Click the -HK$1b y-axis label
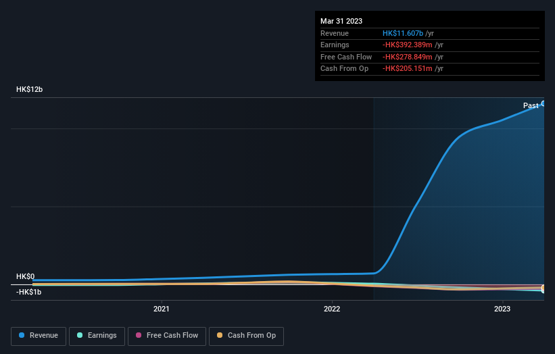Screen dimensions: 555x354 (28, 292)
